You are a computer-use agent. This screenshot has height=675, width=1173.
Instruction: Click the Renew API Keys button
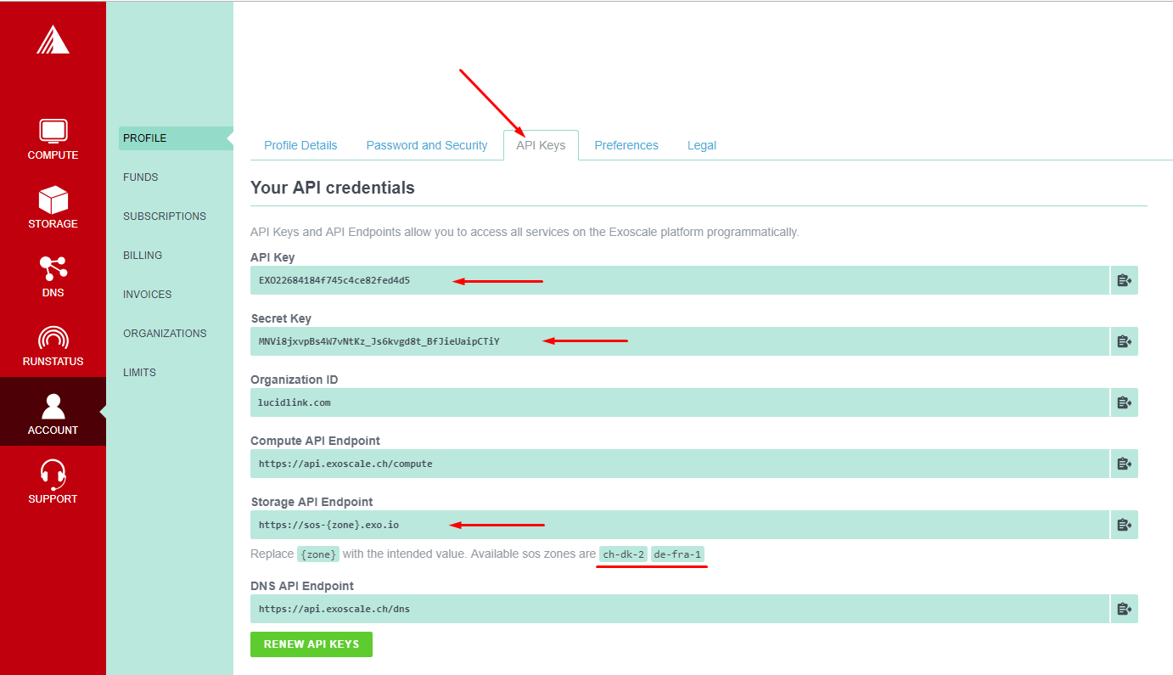[311, 644]
